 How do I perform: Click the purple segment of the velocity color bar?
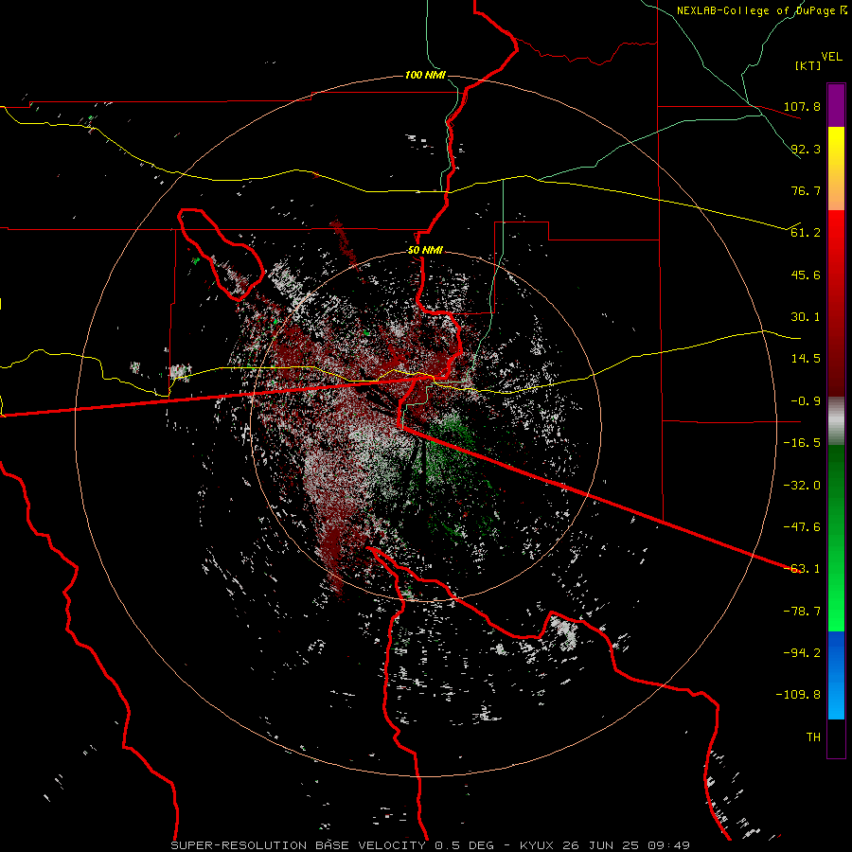(x=836, y=105)
